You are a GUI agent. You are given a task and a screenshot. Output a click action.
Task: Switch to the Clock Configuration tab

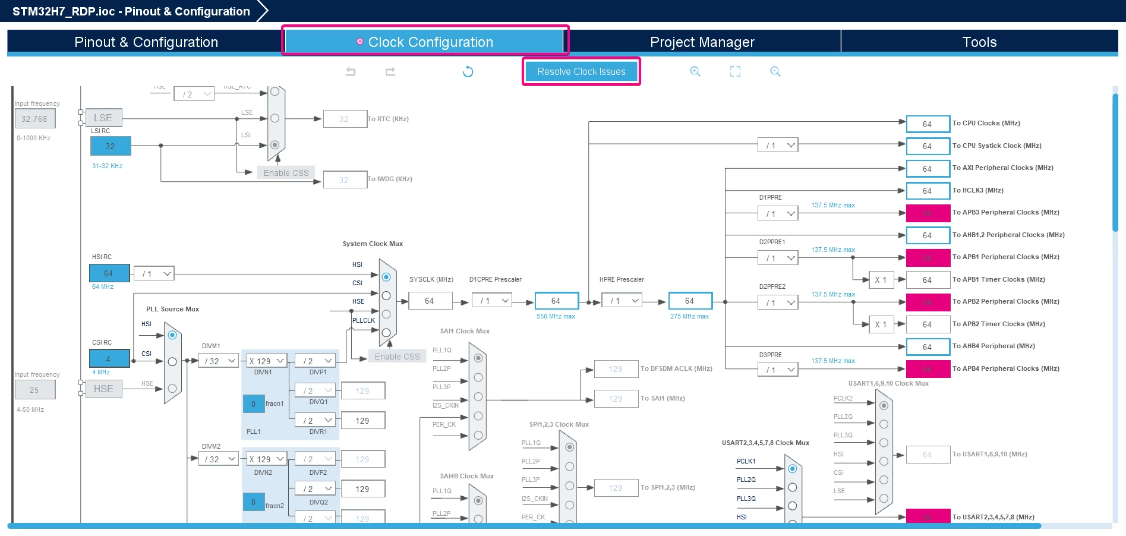pos(424,42)
